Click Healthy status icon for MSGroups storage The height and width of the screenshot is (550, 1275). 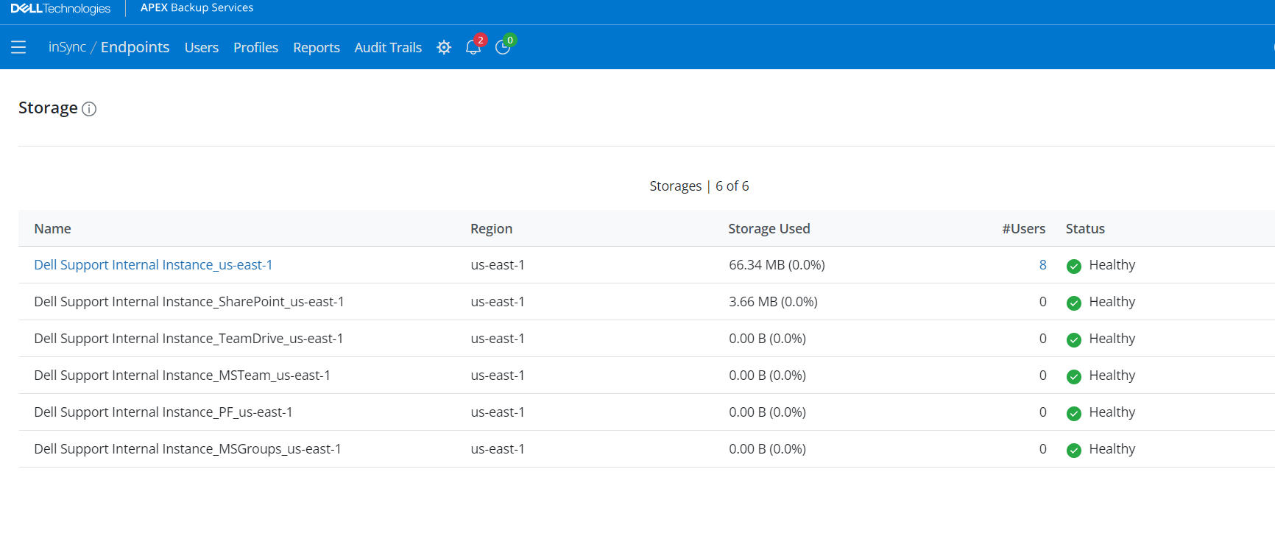(x=1074, y=450)
